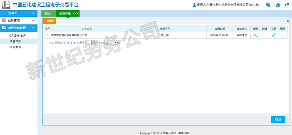Click the bidder user avatar icon
This screenshot has height=135, width=292.
(194, 5)
